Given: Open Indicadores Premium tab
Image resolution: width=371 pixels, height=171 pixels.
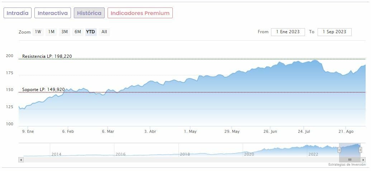Looking at the screenshot, I should [x=140, y=13].
